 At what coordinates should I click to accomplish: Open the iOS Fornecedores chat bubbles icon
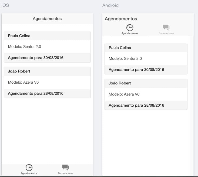65,167
